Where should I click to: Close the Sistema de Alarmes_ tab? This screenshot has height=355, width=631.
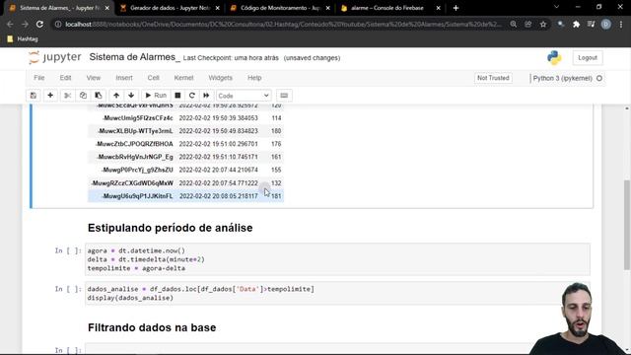click(x=106, y=8)
